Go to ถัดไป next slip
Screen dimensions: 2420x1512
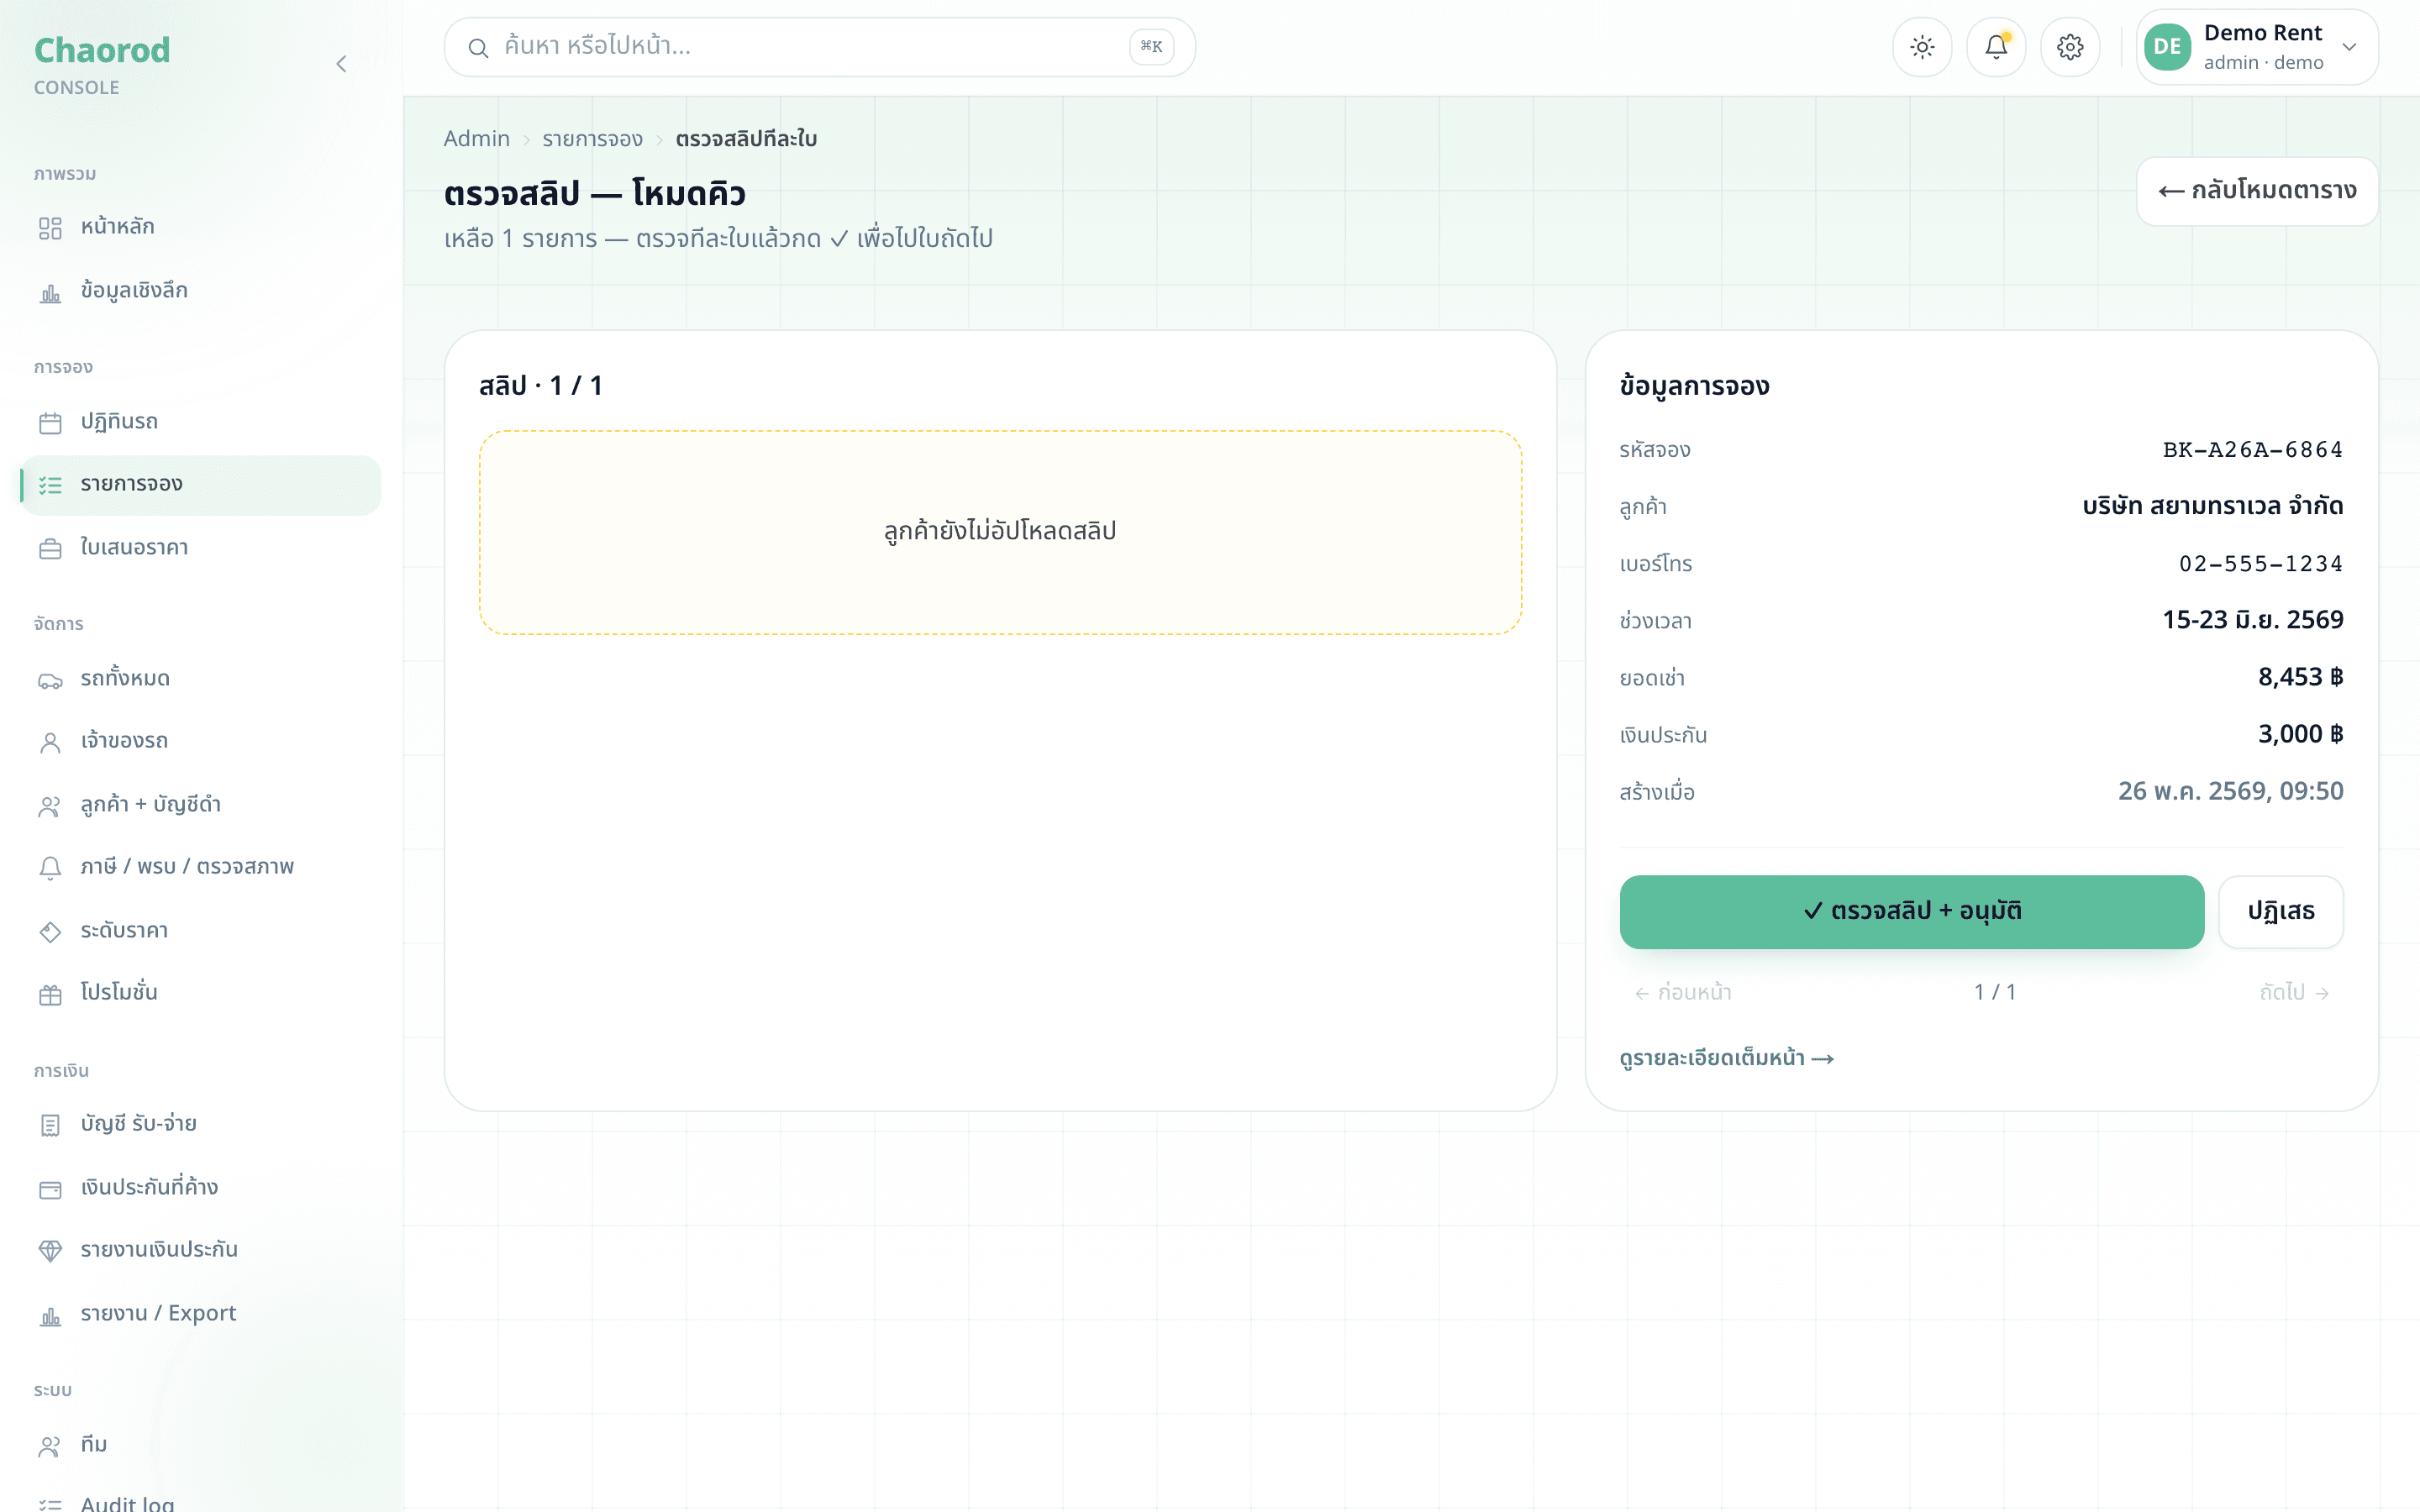2295,993
